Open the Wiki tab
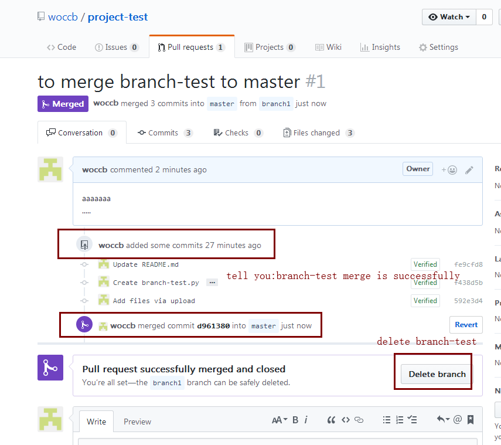Image resolution: width=501 pixels, height=445 pixels. (x=328, y=47)
